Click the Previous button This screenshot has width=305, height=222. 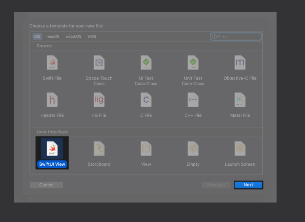pyautogui.click(x=216, y=185)
